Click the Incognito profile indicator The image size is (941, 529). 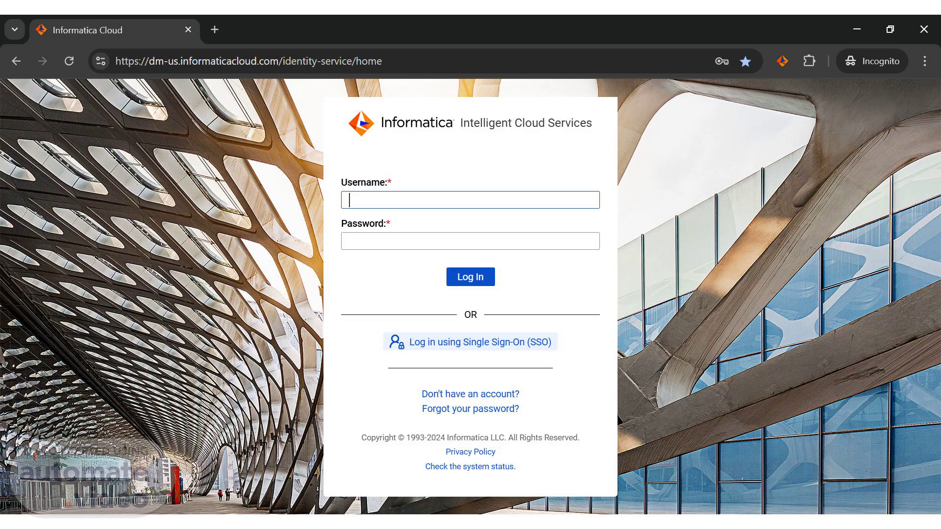872,61
